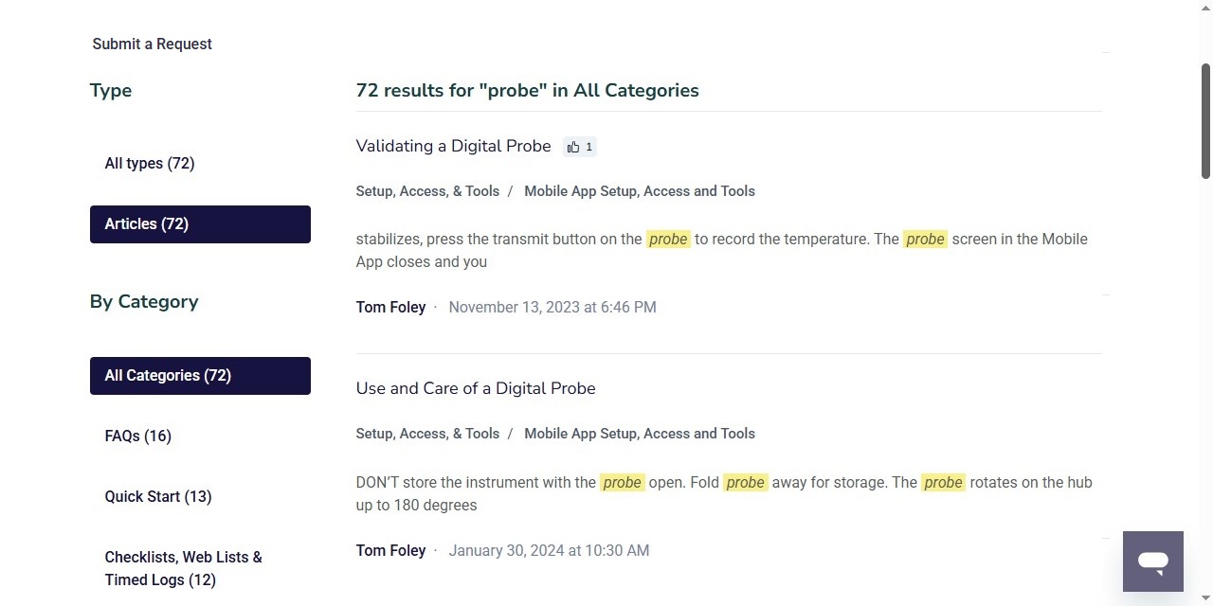Image resolution: width=1213 pixels, height=606 pixels.
Task: Open Use and Care of a Digital Probe
Action: 476,388
